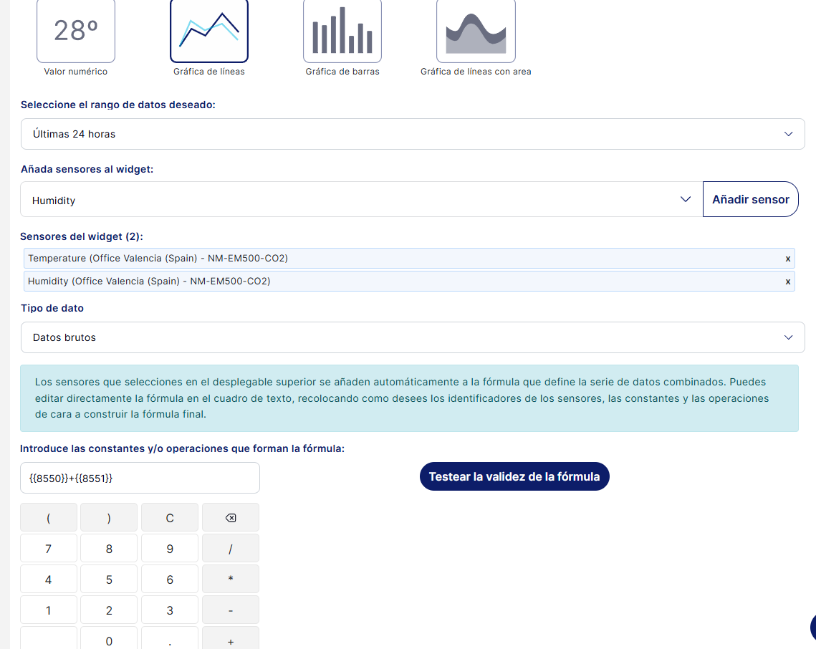
Task: Expand the Humidity sensor selector dropdown
Action: tap(361, 200)
